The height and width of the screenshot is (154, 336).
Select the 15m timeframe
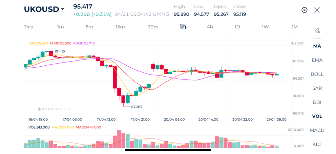(120, 27)
